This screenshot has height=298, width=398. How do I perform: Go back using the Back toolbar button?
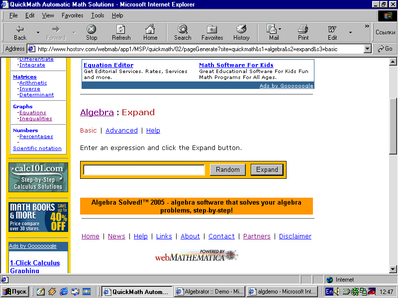click(x=20, y=32)
